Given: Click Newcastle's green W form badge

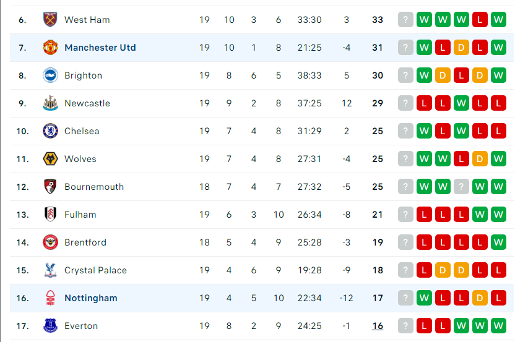Looking at the screenshot, I should click(x=461, y=103).
